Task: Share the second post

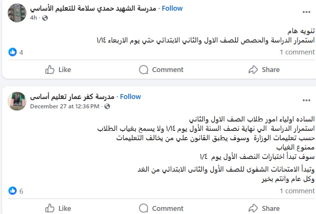Action: [264, 208]
